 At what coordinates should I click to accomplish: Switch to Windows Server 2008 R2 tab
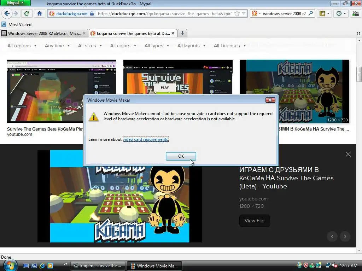point(44,34)
